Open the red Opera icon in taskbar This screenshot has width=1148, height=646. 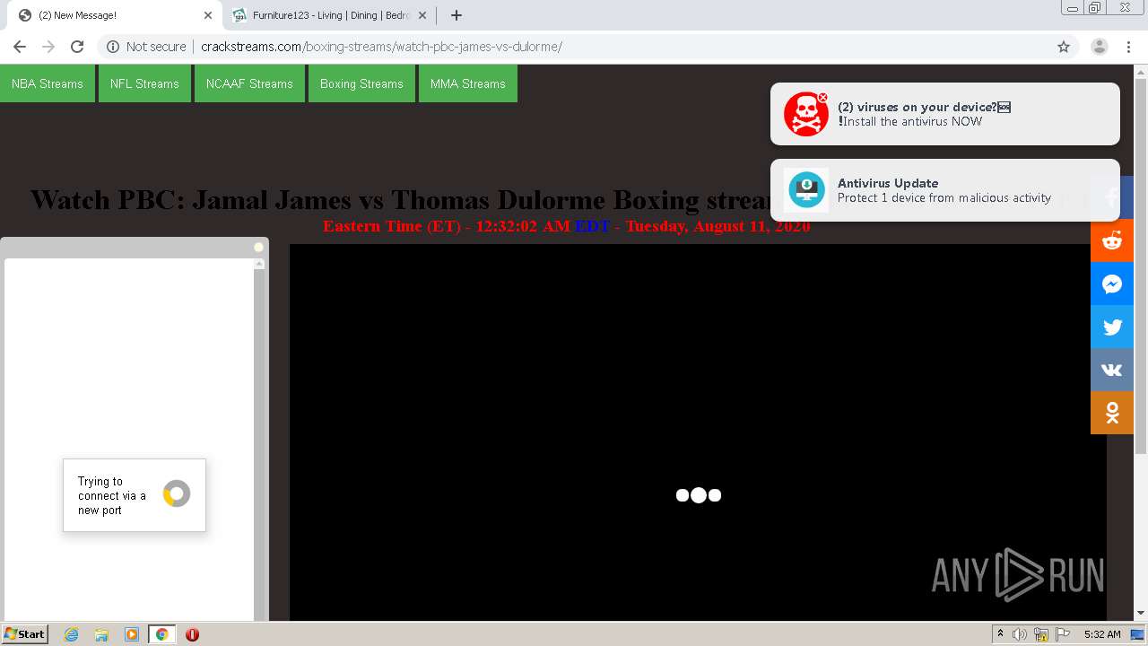point(192,634)
